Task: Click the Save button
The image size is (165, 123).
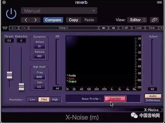Action: pyautogui.click(x=152, y=28)
